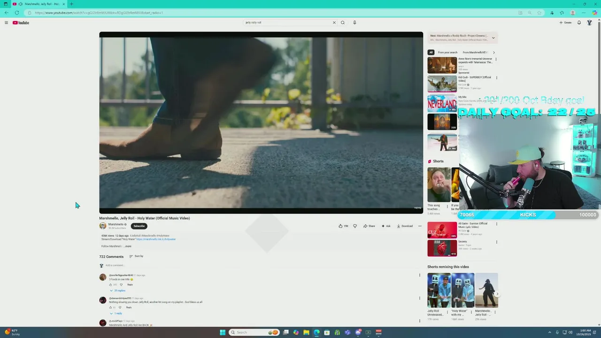Click the search magnifier button
Screen dimensions: 601x338
click(x=343, y=23)
